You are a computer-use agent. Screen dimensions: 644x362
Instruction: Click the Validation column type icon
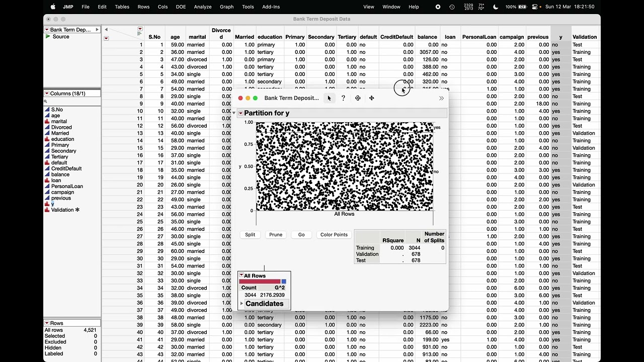(47, 210)
